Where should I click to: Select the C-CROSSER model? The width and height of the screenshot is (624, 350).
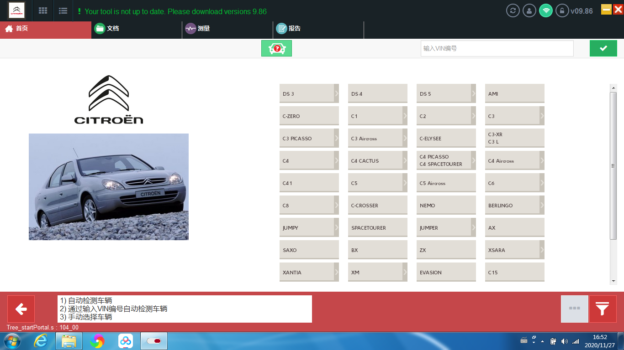tap(378, 205)
